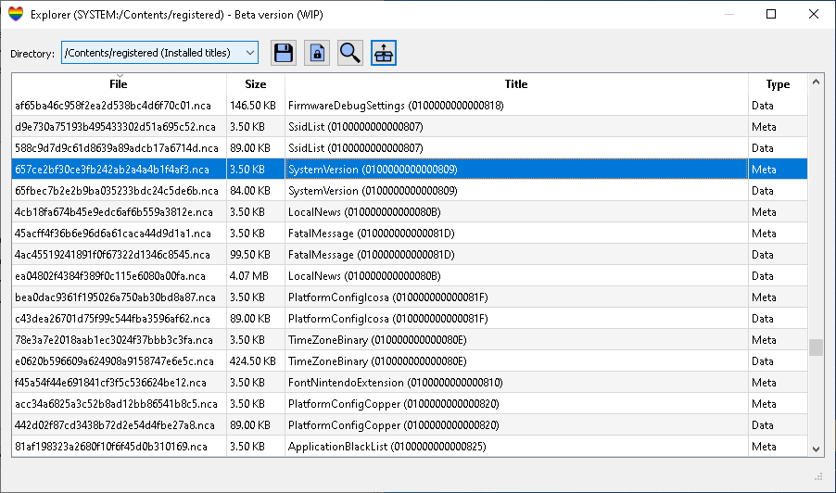Close the Explorer window
836x493 pixels.
coord(813,14)
